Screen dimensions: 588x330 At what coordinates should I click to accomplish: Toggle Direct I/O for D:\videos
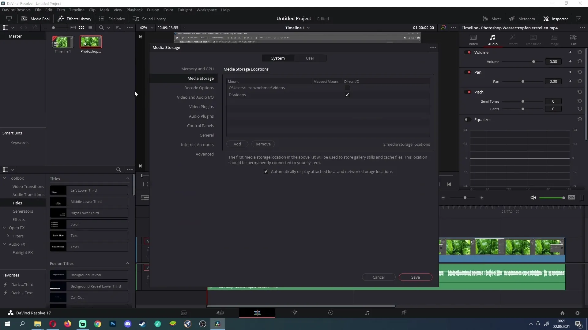click(x=347, y=94)
